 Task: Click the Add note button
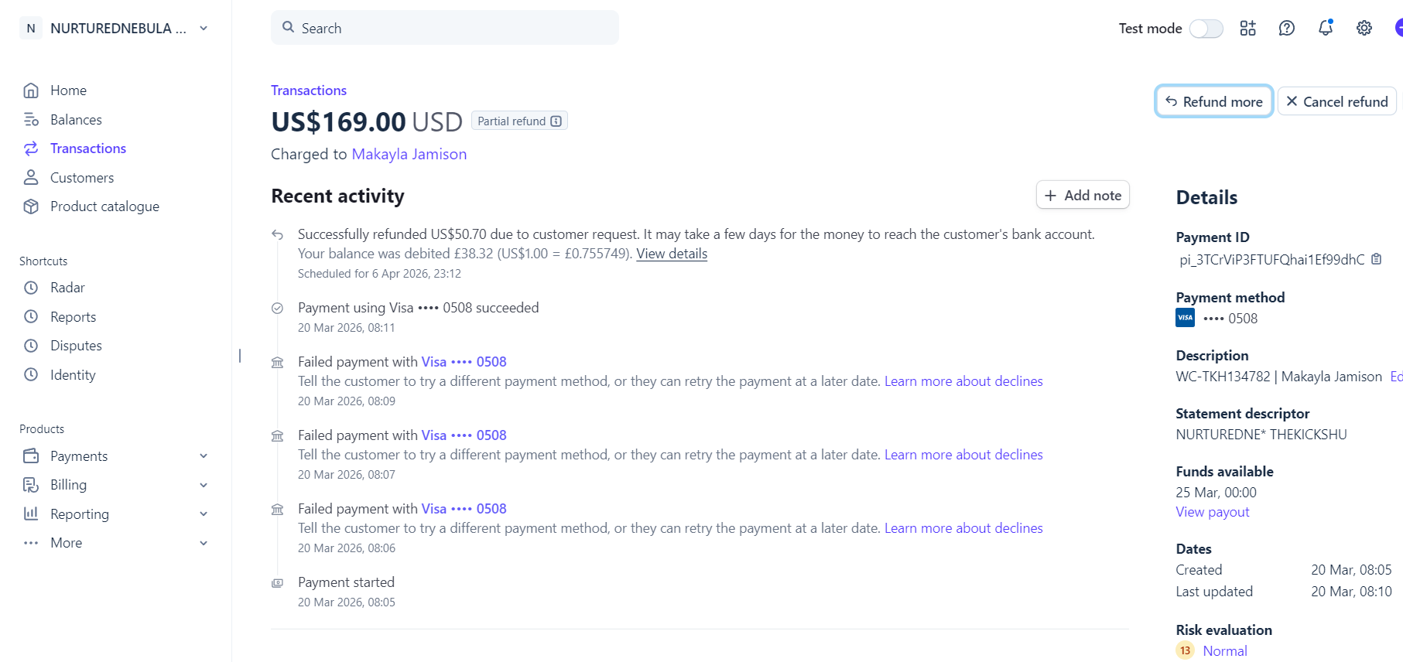tap(1083, 196)
